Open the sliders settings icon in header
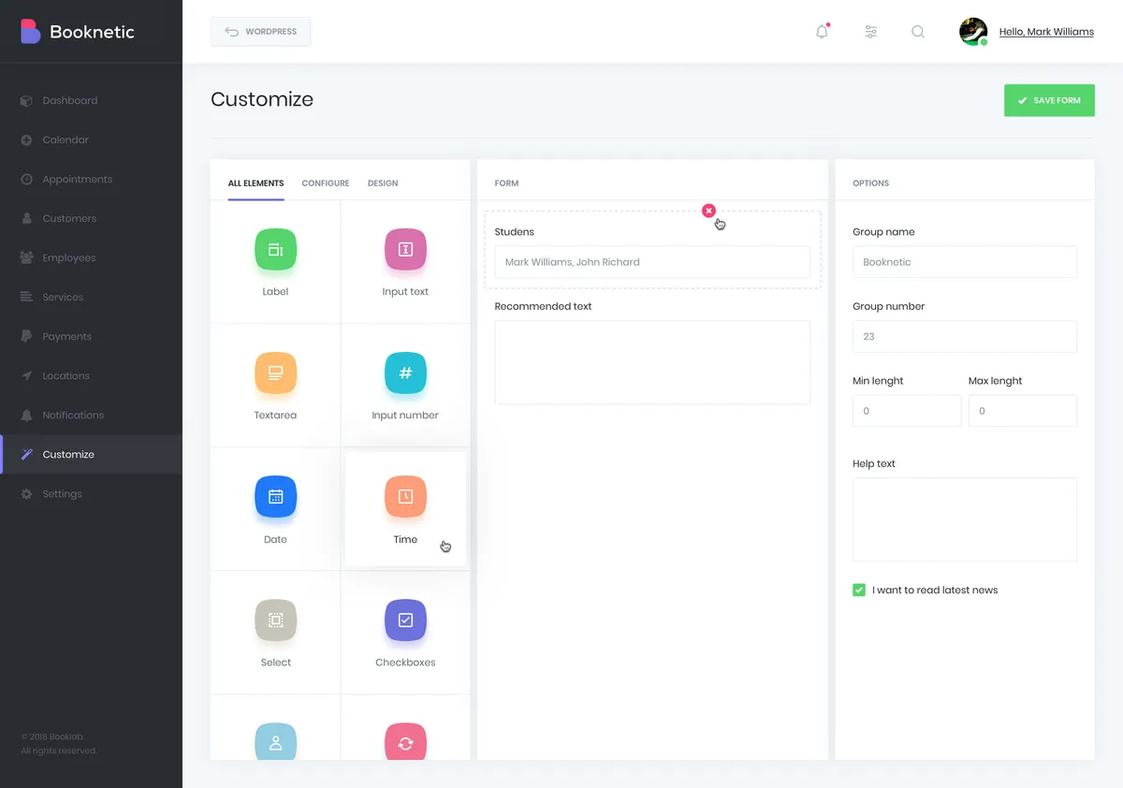Screen dimensions: 1123x788 pyautogui.click(x=870, y=32)
